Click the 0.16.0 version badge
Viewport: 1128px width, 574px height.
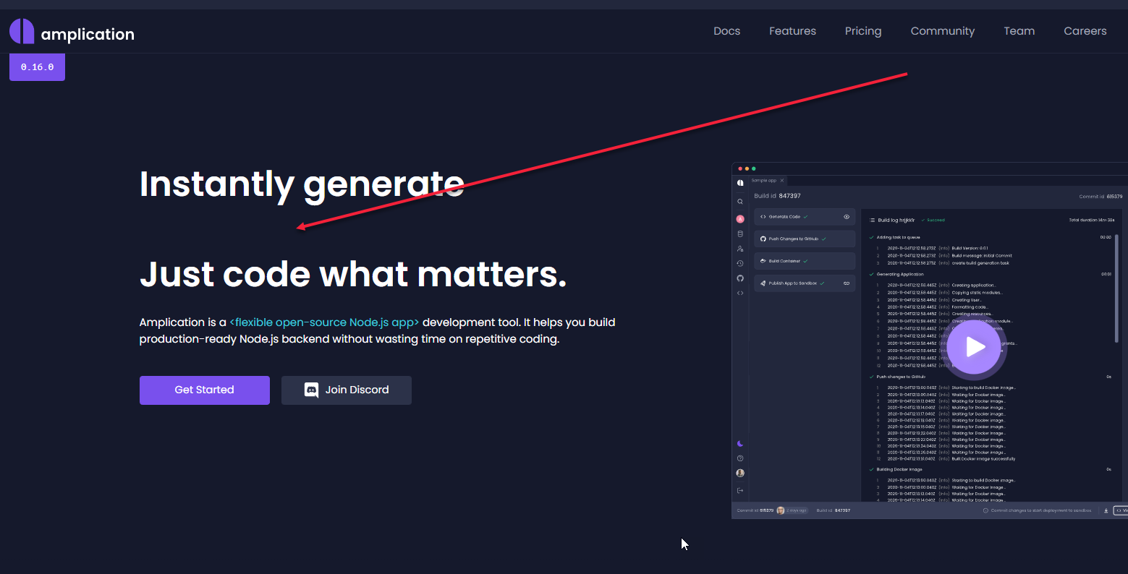(37, 67)
